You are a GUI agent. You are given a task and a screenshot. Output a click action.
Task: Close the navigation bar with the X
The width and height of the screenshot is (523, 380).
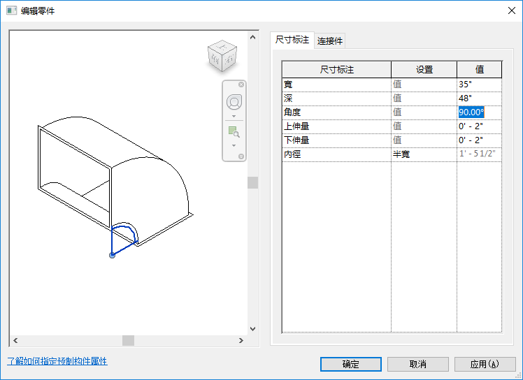pos(241,85)
